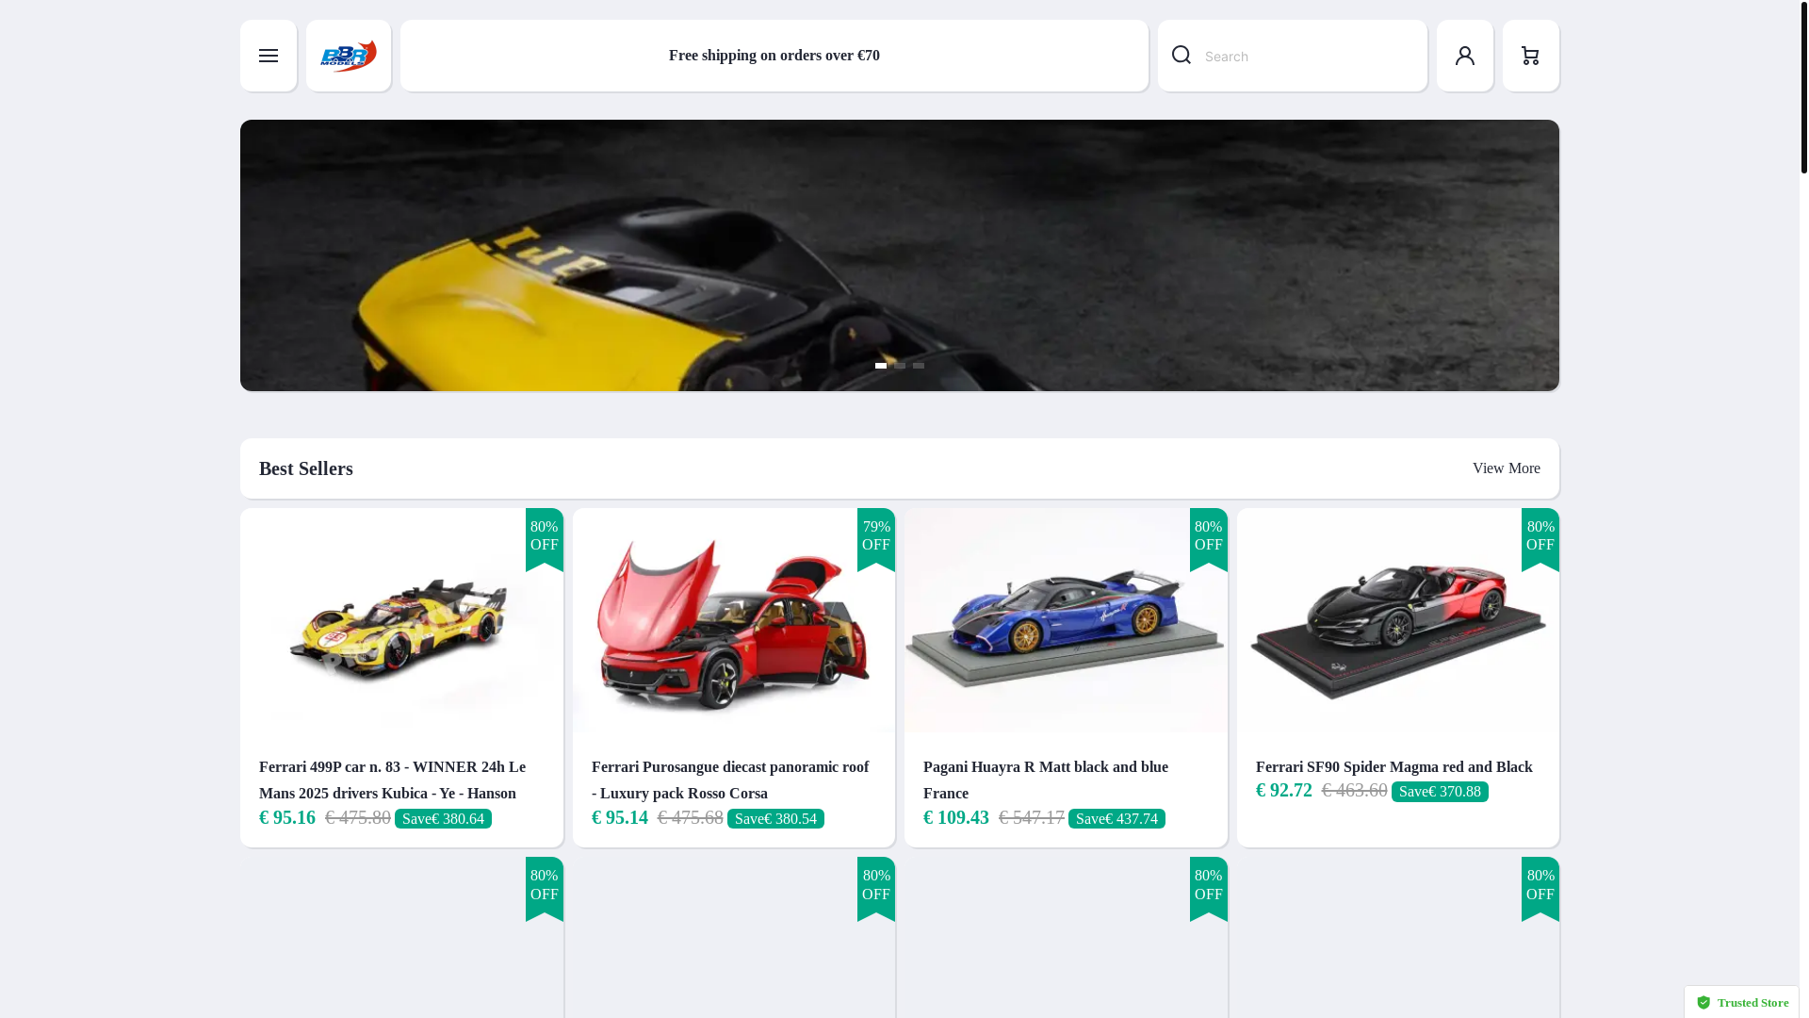Click the Save€ 380.64 badge
1809x1018 pixels.
(x=443, y=819)
